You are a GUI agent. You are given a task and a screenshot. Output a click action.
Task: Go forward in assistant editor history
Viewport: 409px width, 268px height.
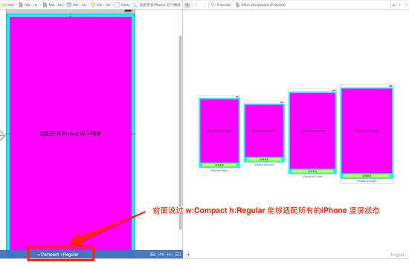pyautogui.click(x=204, y=4)
